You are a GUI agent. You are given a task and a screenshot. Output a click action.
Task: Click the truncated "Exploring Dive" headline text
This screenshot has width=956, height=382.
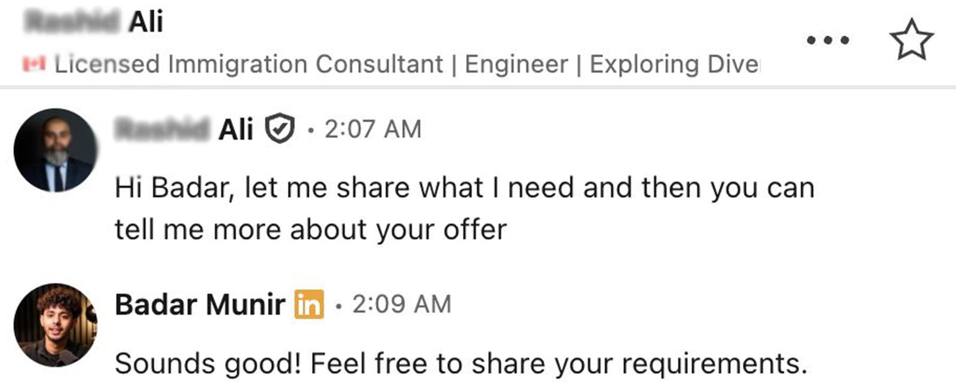pos(674,64)
